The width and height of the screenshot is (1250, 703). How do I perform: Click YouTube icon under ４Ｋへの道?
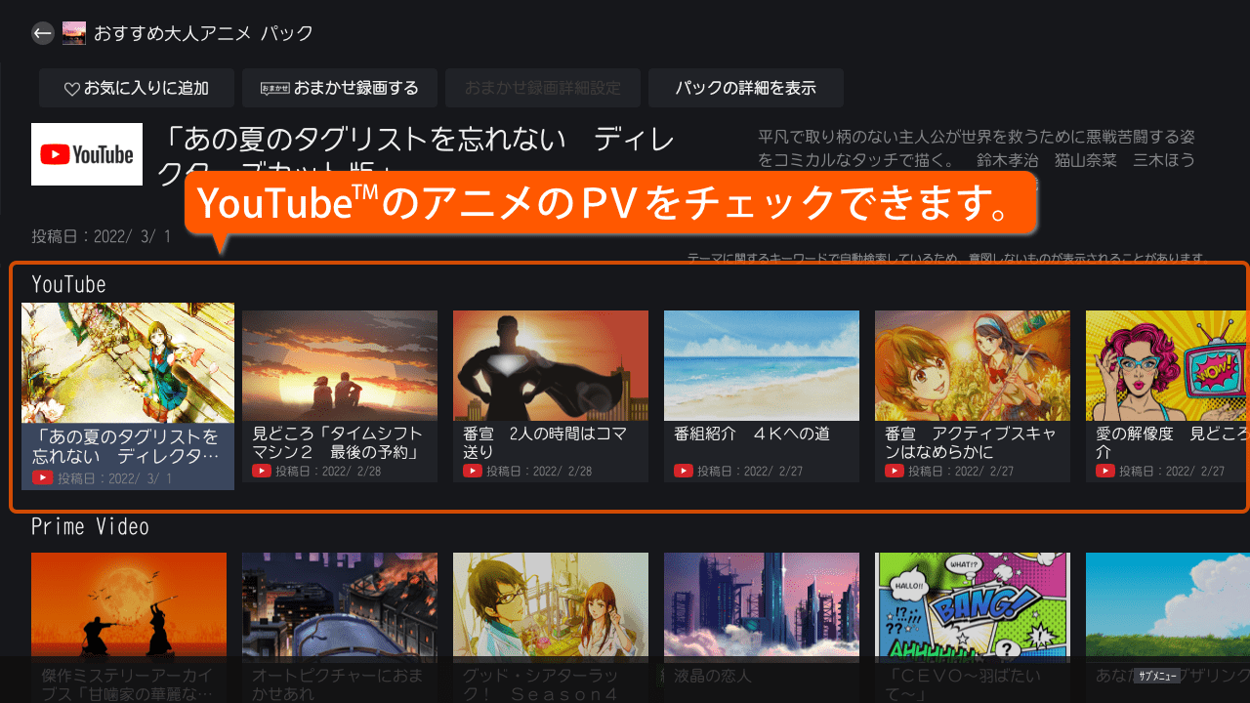click(x=684, y=471)
